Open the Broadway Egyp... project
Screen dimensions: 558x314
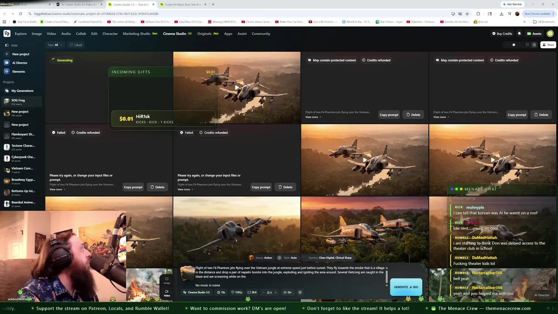(x=22, y=181)
